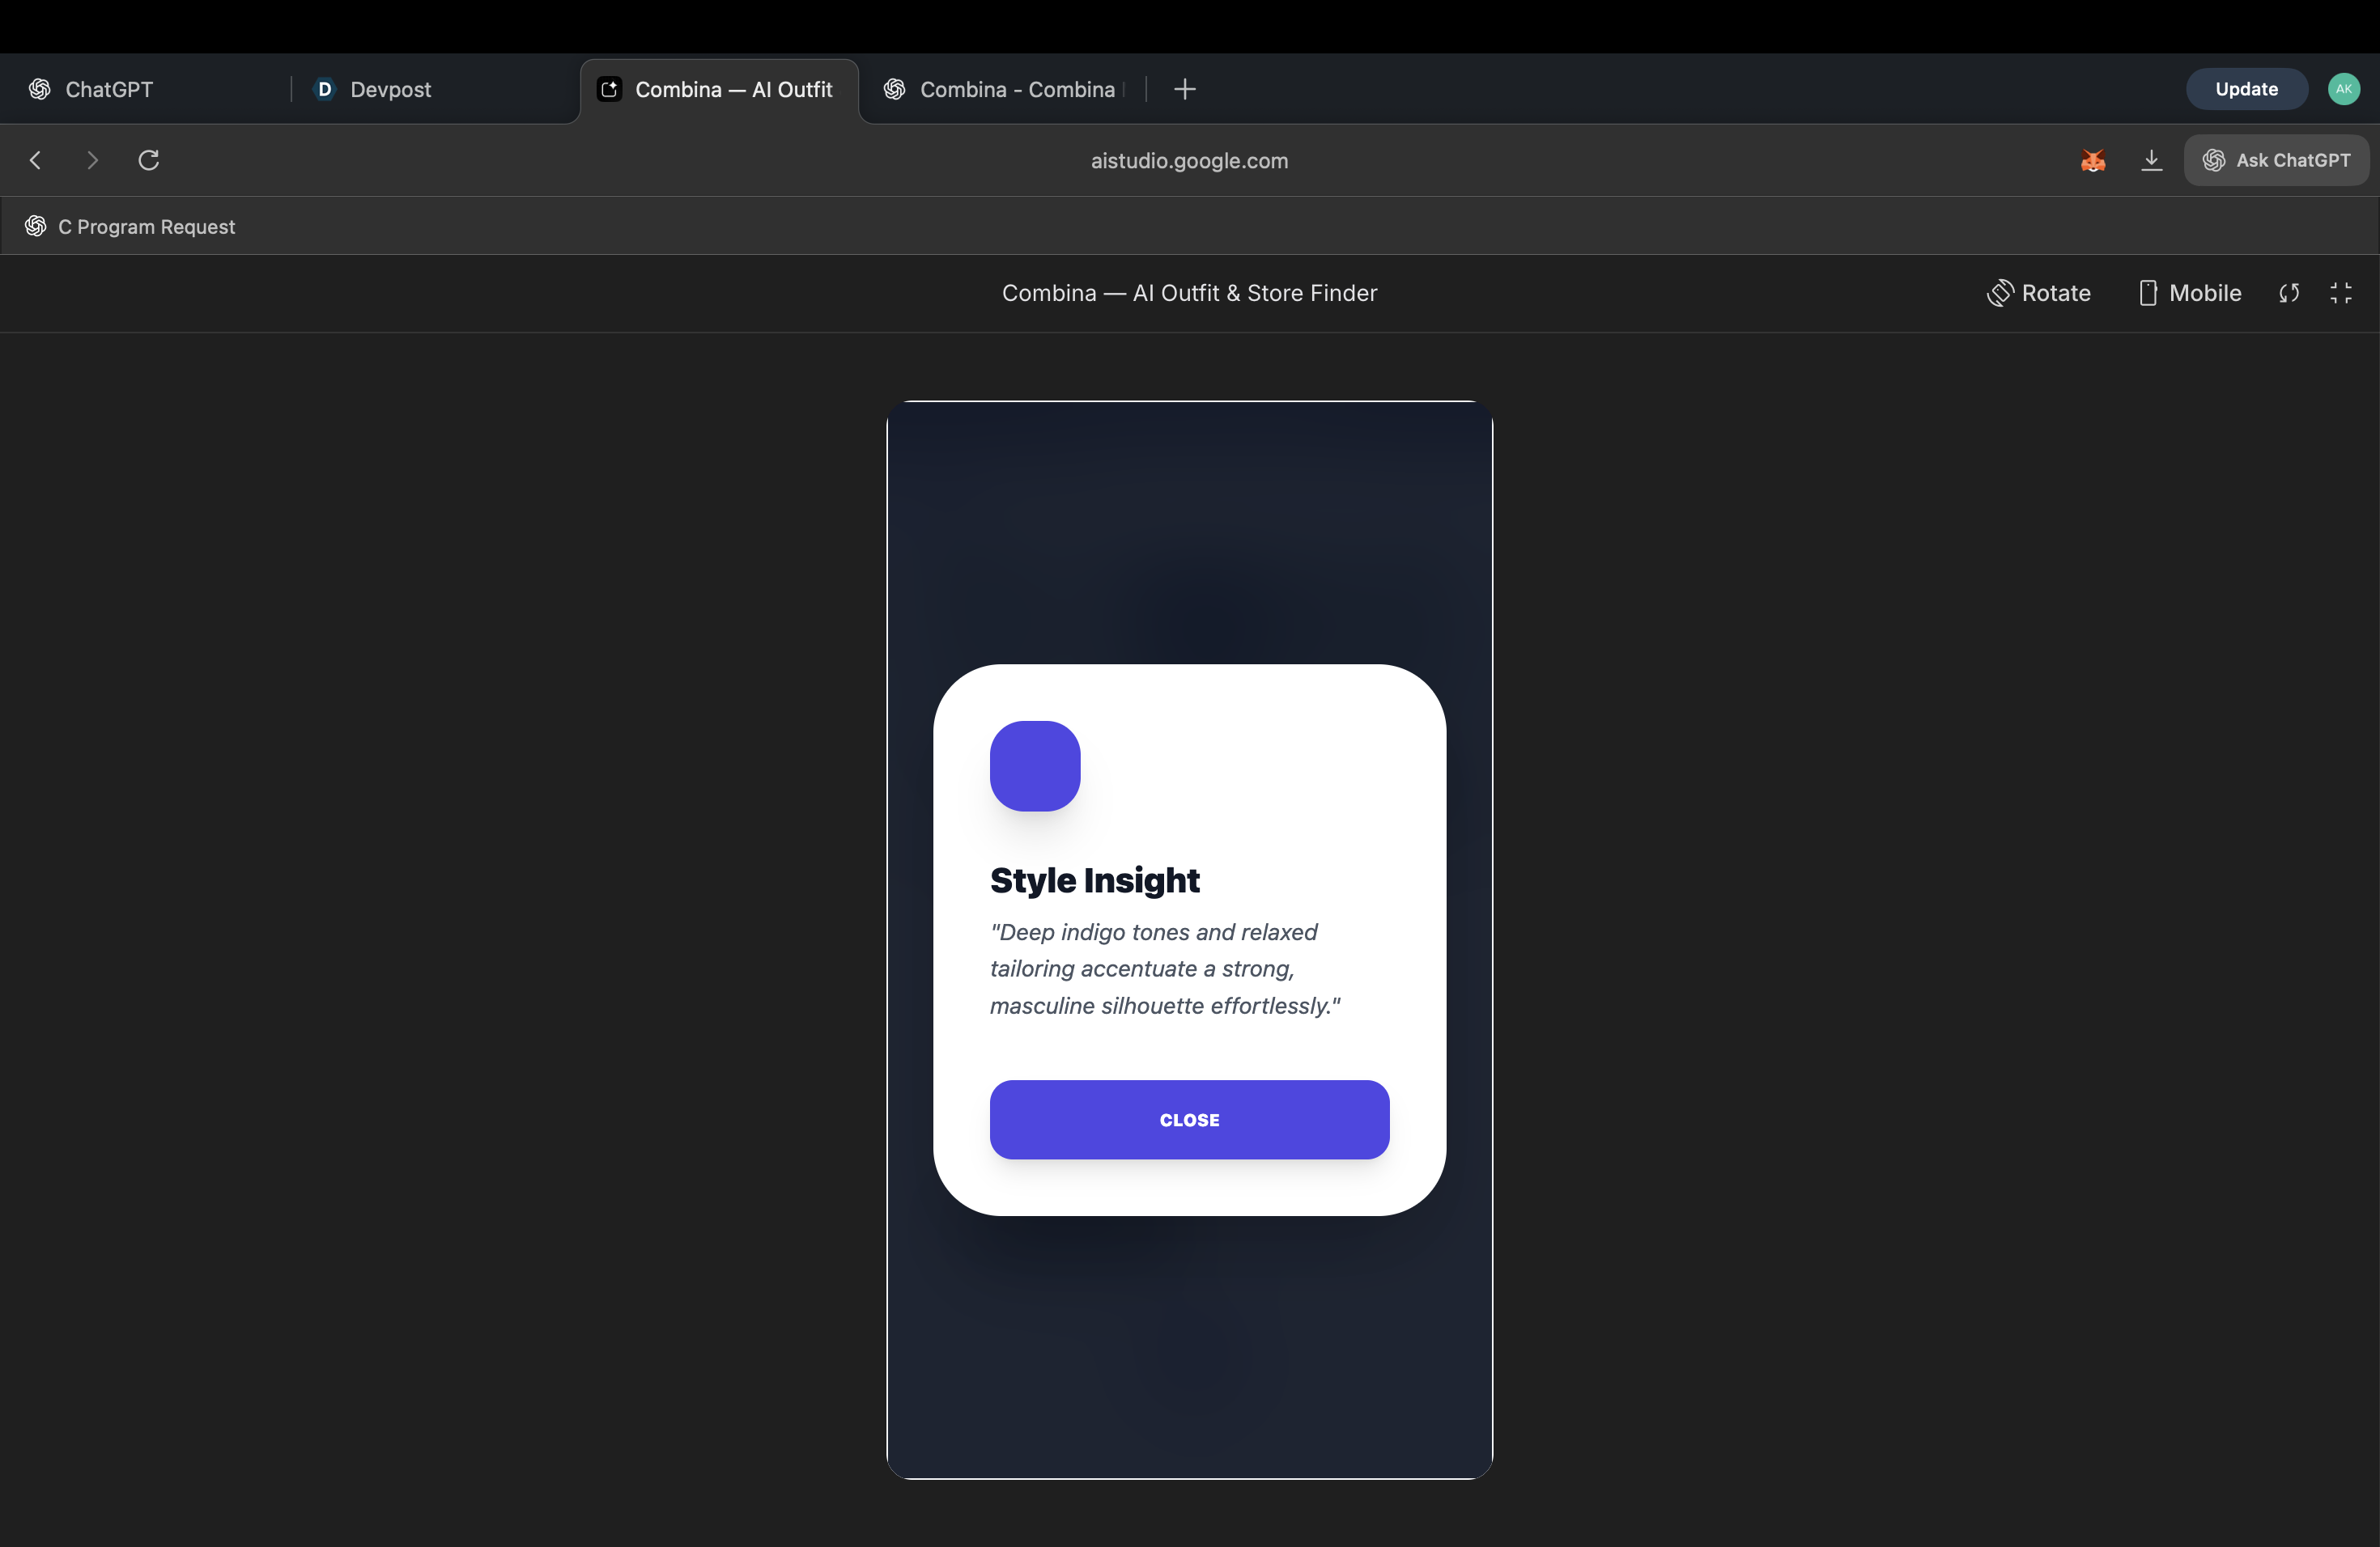The height and width of the screenshot is (1547, 2380).
Task: Switch to the Devpost tab
Action: click(x=390, y=89)
